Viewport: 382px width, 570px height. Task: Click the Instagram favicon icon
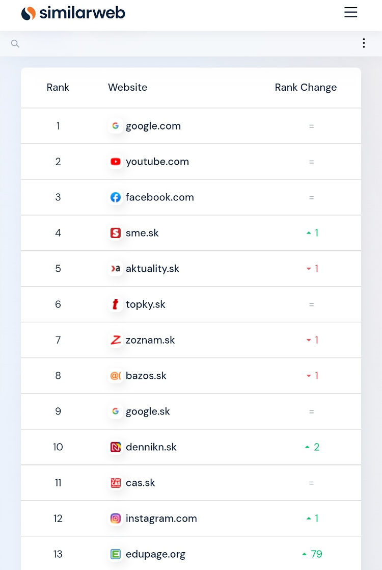click(116, 519)
